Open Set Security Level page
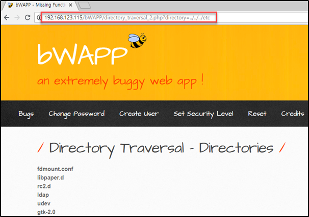Screen dimensions: 309x217 coord(203,114)
